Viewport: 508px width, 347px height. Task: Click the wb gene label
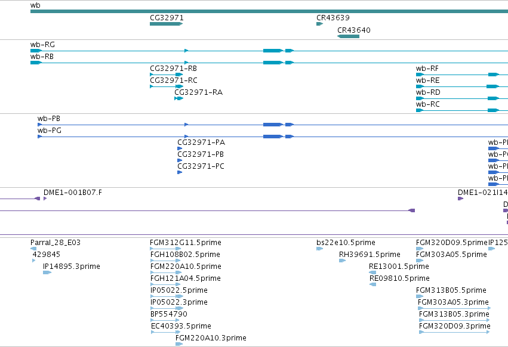[35, 5]
